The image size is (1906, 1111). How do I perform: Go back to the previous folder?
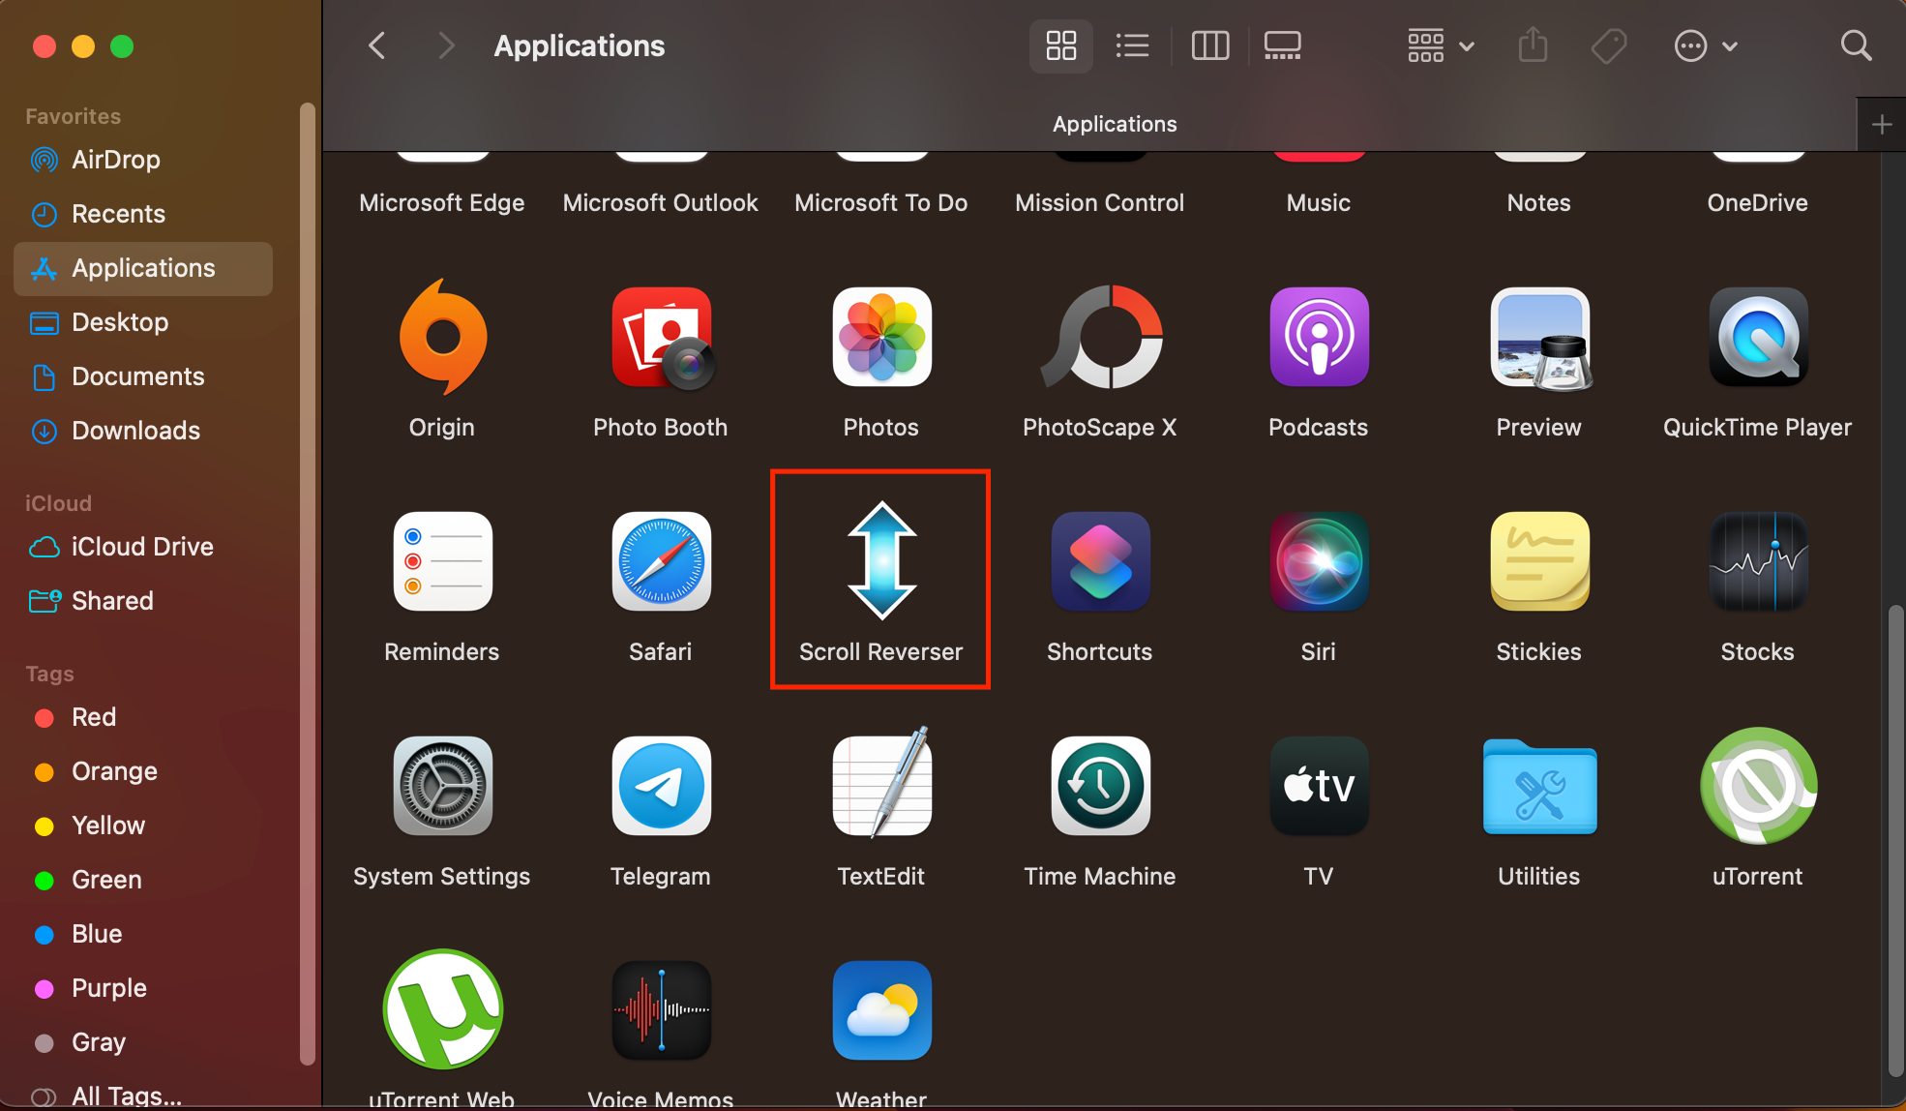point(377,45)
